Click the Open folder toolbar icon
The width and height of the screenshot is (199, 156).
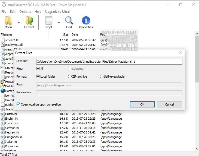[8, 21]
